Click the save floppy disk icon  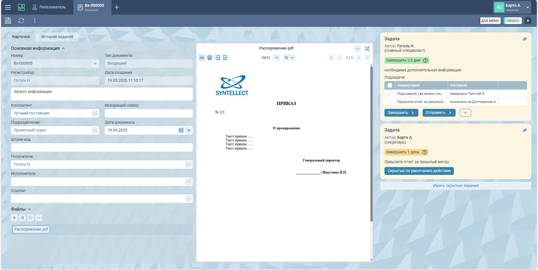pyautogui.click(x=8, y=21)
